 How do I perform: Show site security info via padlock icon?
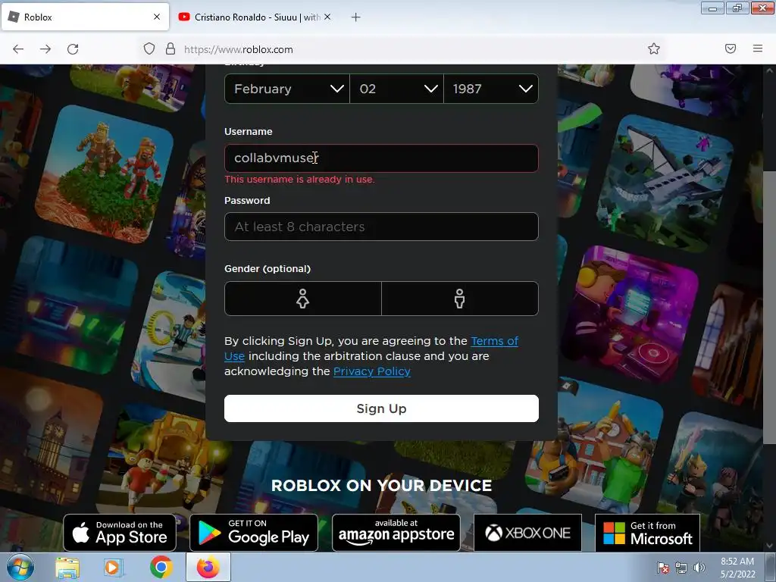click(x=171, y=48)
